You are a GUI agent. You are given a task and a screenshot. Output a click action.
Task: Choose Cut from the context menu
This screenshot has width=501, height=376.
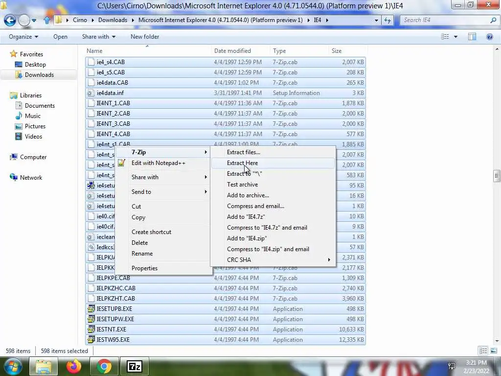coord(163,207)
